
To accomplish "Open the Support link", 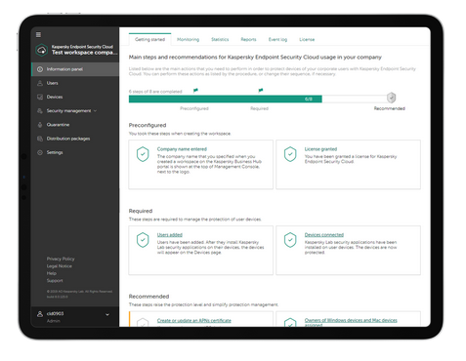I will (55, 280).
